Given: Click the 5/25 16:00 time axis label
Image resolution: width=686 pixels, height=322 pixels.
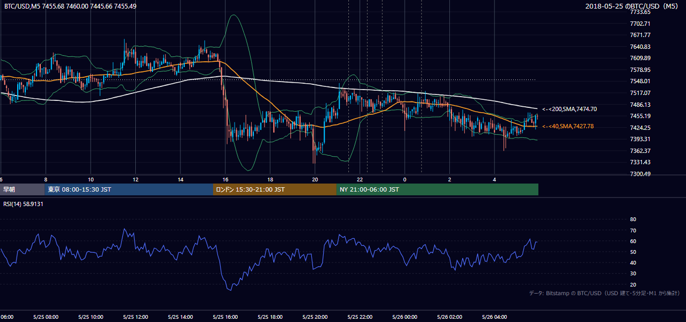Looking at the screenshot, I should click(225, 317).
